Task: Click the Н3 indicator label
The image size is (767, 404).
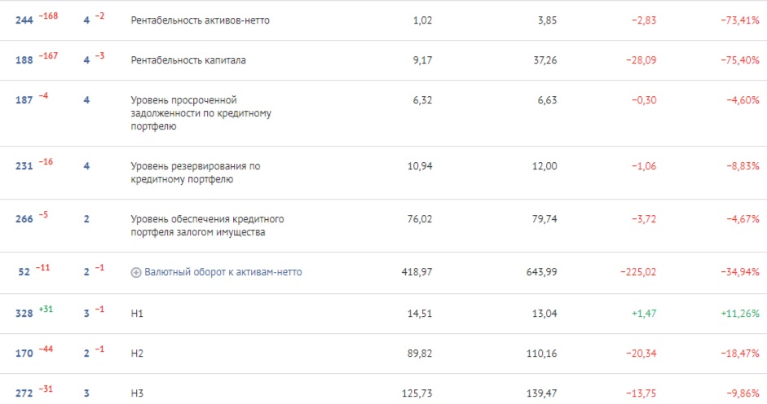Action: [136, 393]
